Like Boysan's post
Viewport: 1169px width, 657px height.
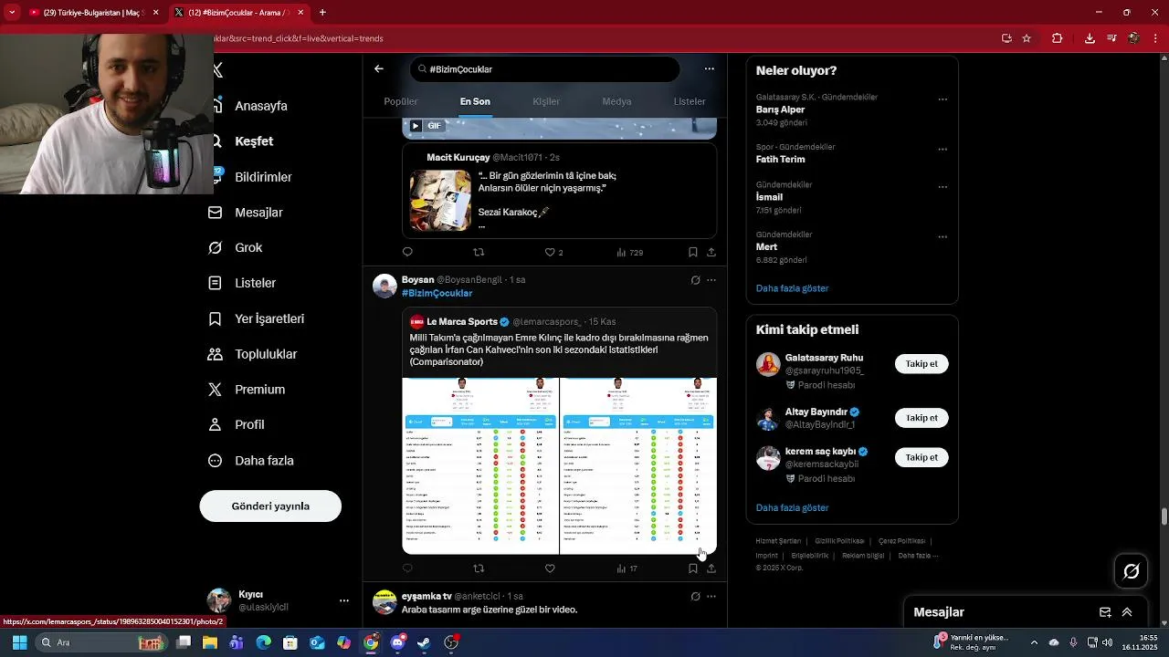tap(550, 568)
